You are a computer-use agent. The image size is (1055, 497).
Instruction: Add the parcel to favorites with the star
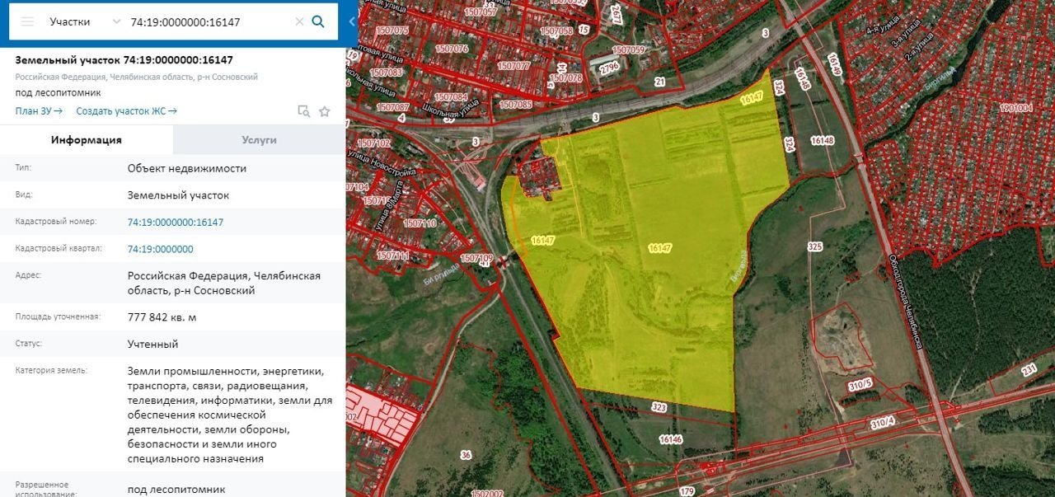pos(325,111)
